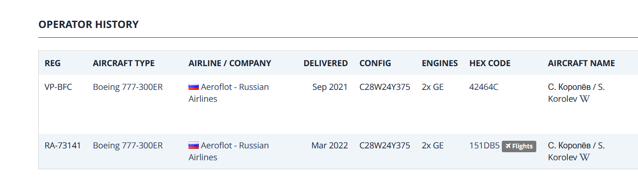The image size is (638, 184).
Task: Click the ENGINES column header
Action: pos(440,64)
